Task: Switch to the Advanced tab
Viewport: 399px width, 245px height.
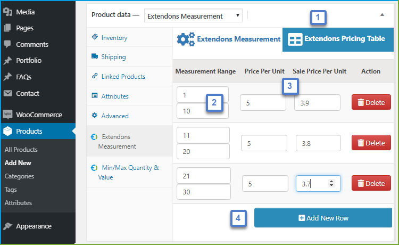Action: click(115, 116)
